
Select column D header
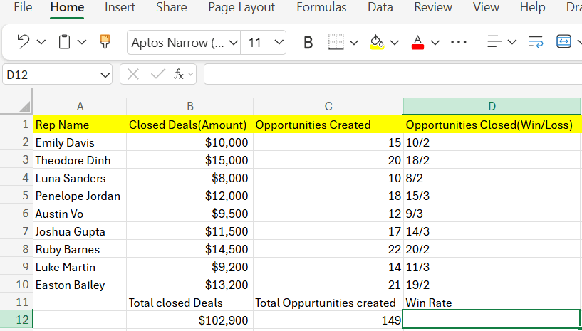(x=492, y=107)
